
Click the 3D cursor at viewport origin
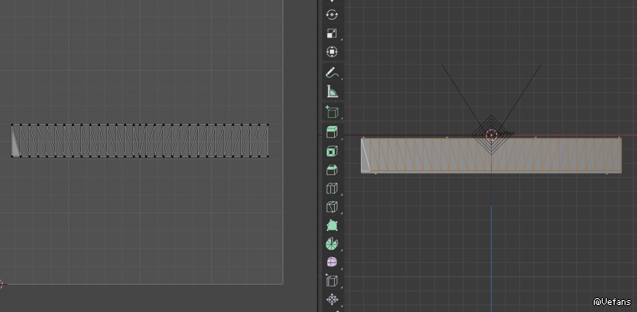(x=491, y=135)
